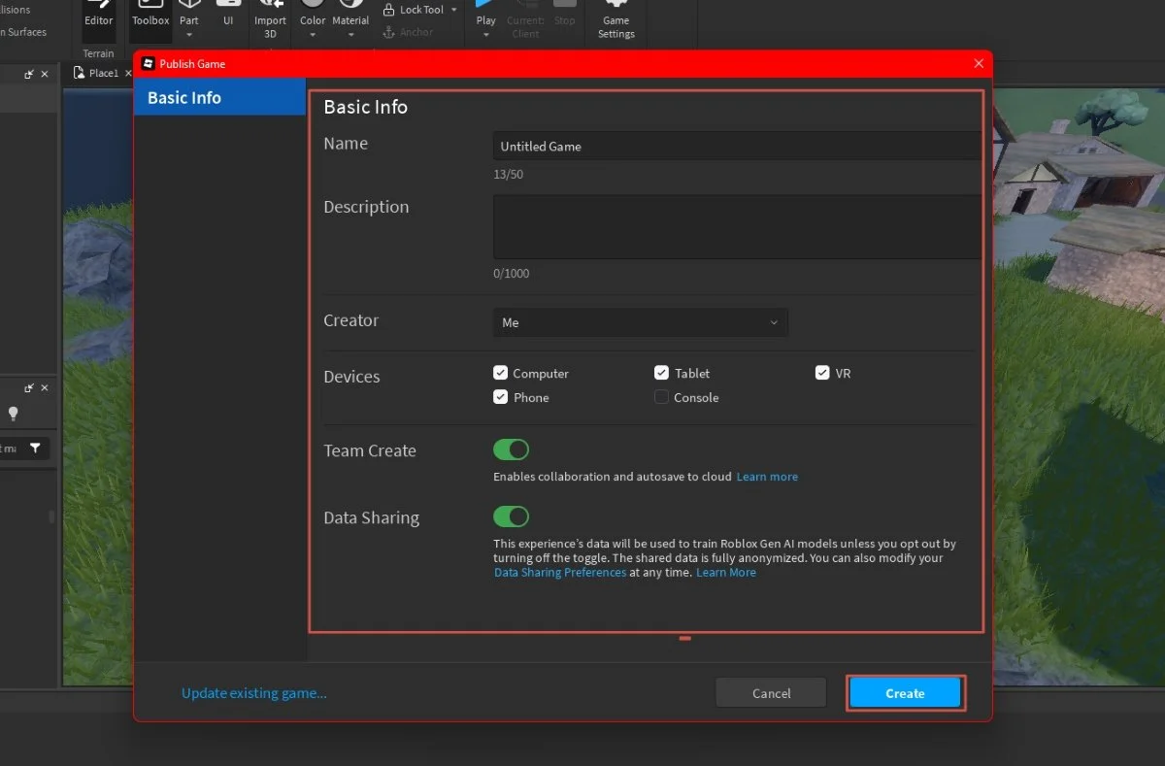Select the Basic Info sidebar tab
The width and height of the screenshot is (1165, 766).
point(219,97)
